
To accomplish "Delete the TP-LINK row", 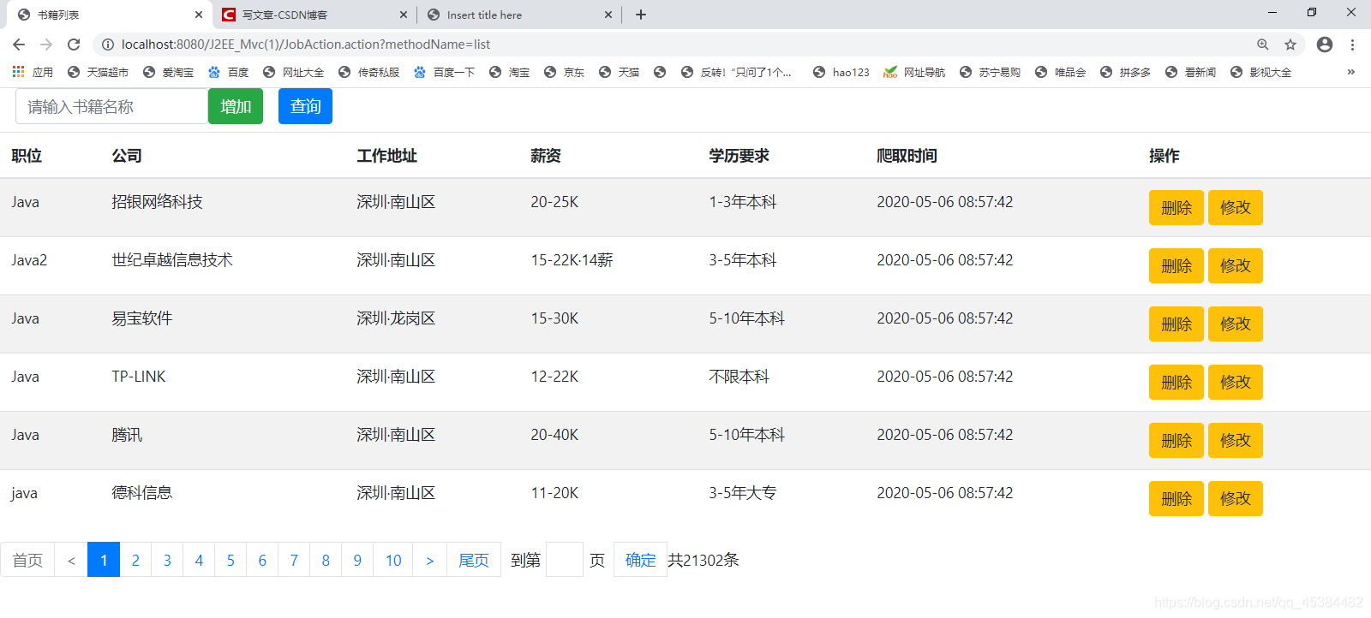I will [x=1176, y=382].
